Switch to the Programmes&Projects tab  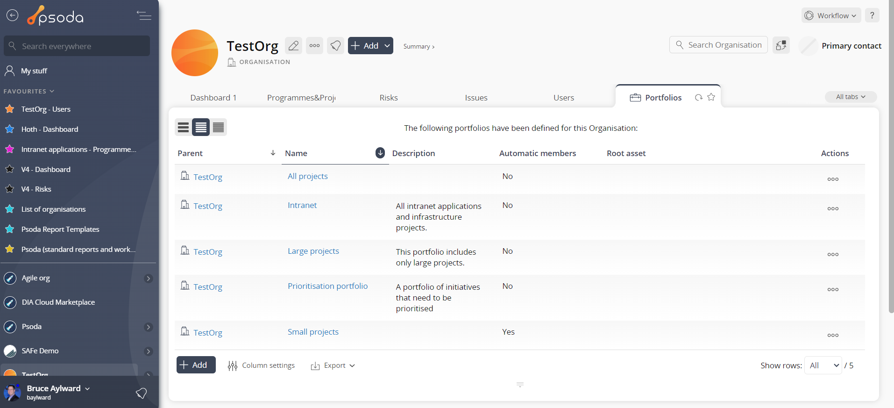[x=301, y=98]
